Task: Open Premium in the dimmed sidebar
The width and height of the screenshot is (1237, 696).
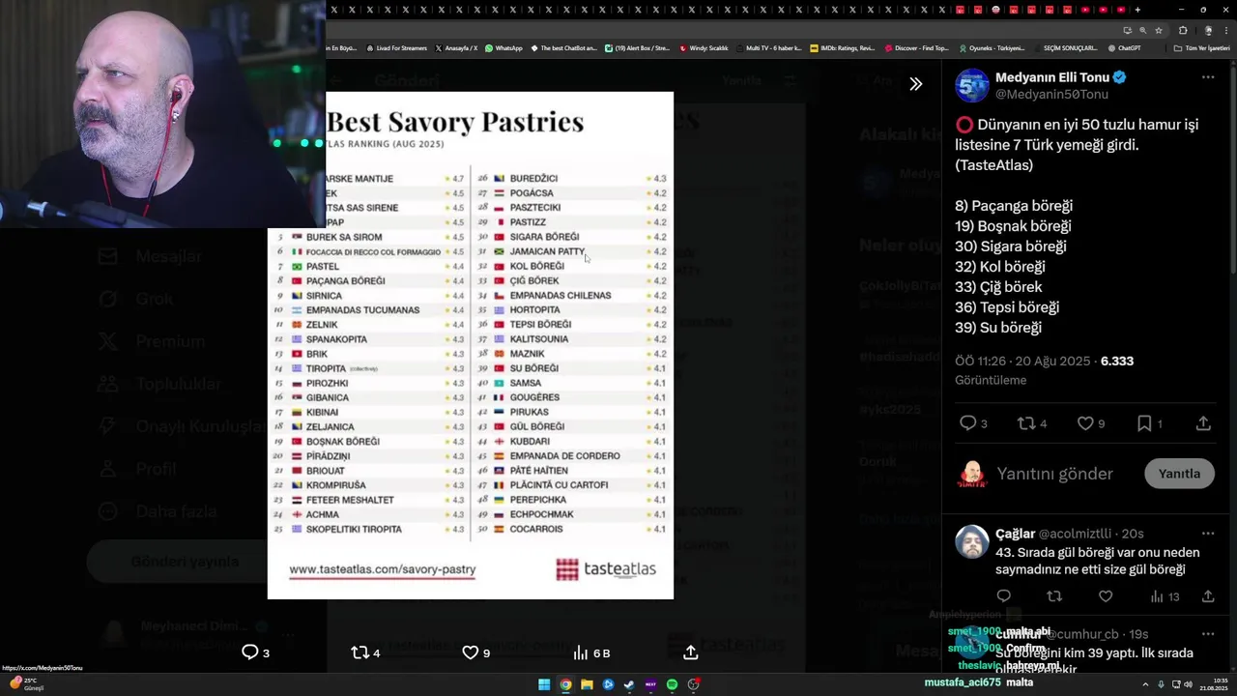Action: (x=152, y=341)
